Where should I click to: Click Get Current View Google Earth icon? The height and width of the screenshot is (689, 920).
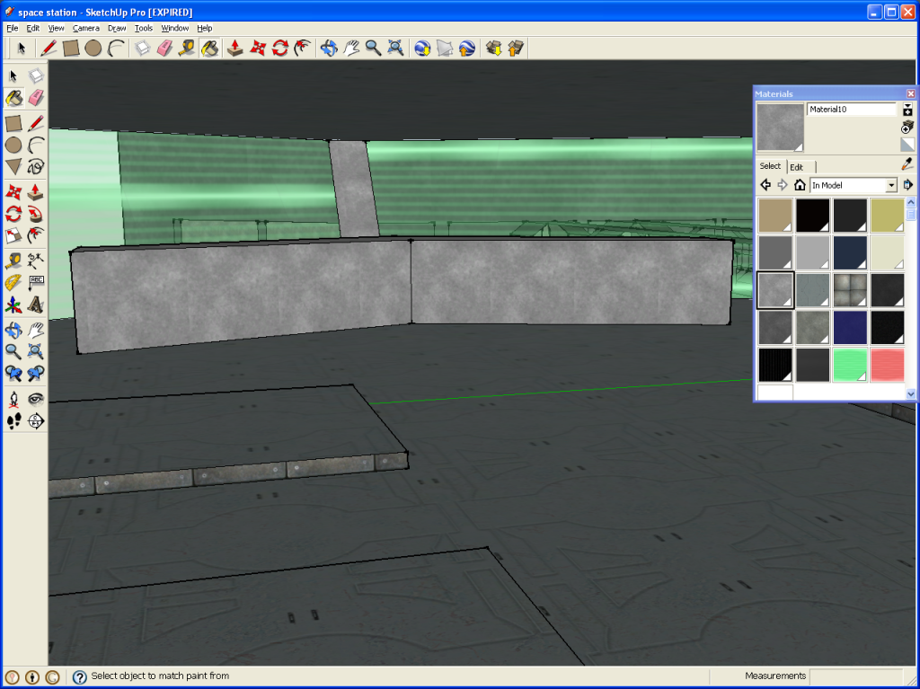point(422,49)
